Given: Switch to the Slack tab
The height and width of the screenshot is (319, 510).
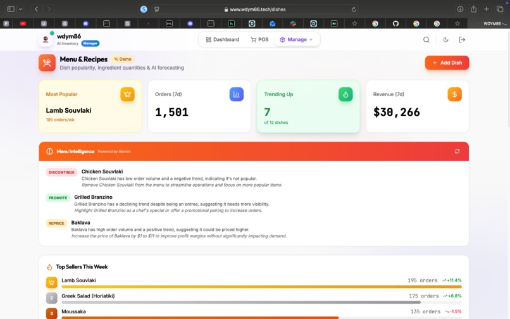Looking at the screenshot, I should click(293, 23).
